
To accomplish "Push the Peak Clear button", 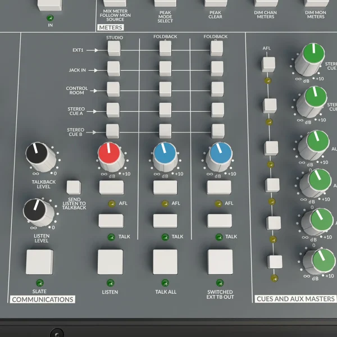I will coord(216,3).
